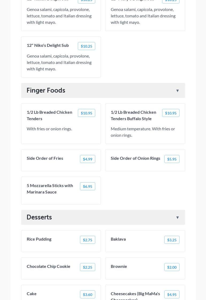Open the Baklava dessert item
This screenshot has height=300, width=206.
click(x=118, y=239)
